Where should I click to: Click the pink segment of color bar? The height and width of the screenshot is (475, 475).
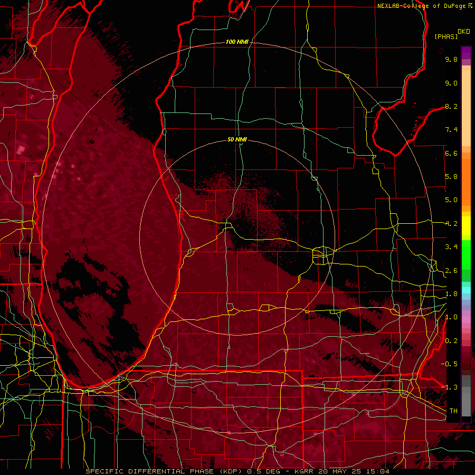(x=466, y=320)
